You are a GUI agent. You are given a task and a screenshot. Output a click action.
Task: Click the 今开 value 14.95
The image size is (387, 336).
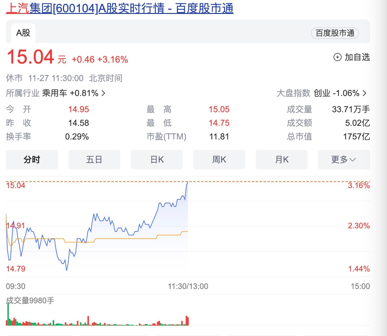pos(78,109)
